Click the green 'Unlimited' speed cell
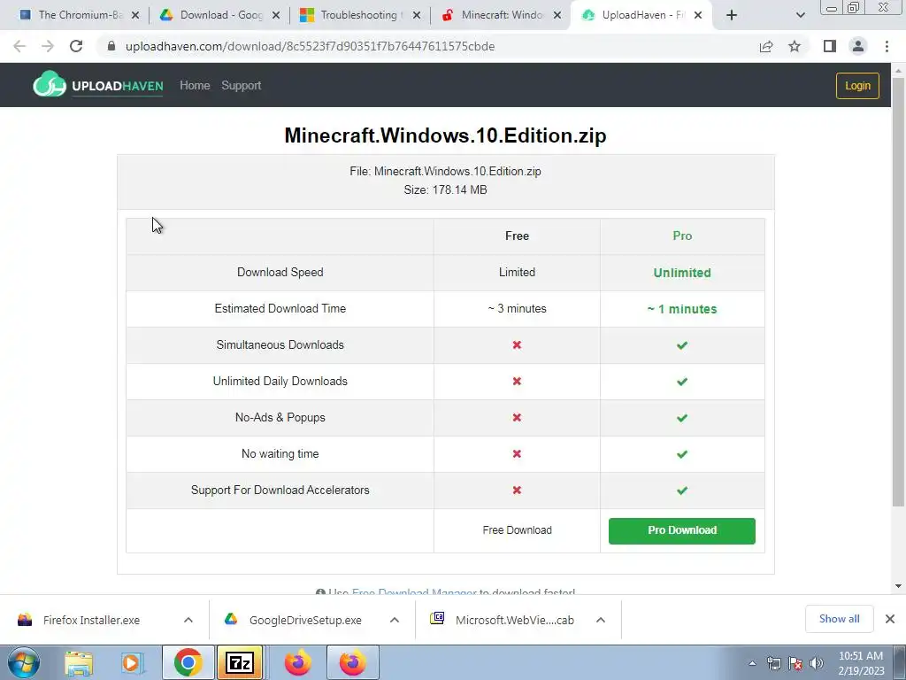 pos(682,273)
